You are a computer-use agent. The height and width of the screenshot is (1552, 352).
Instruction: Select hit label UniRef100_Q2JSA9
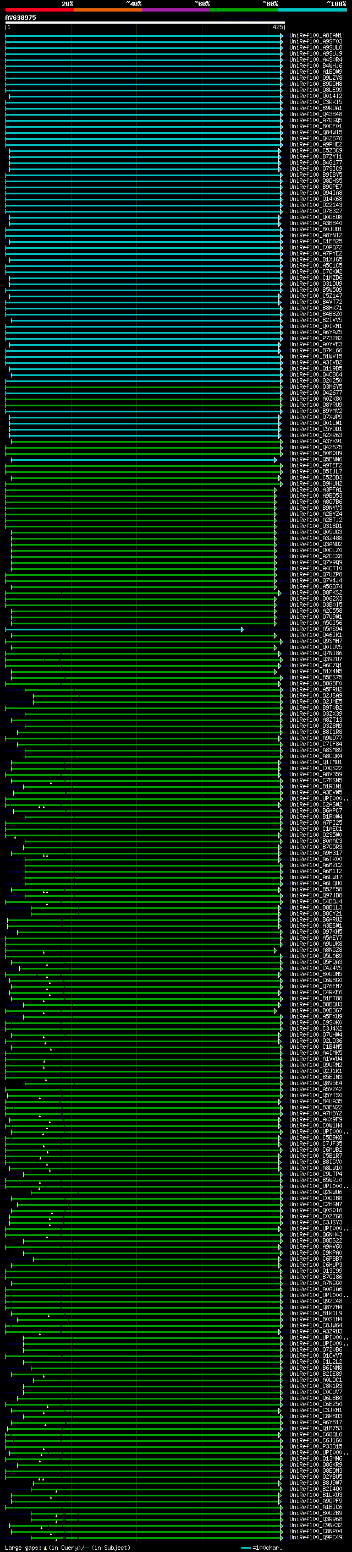[315, 696]
